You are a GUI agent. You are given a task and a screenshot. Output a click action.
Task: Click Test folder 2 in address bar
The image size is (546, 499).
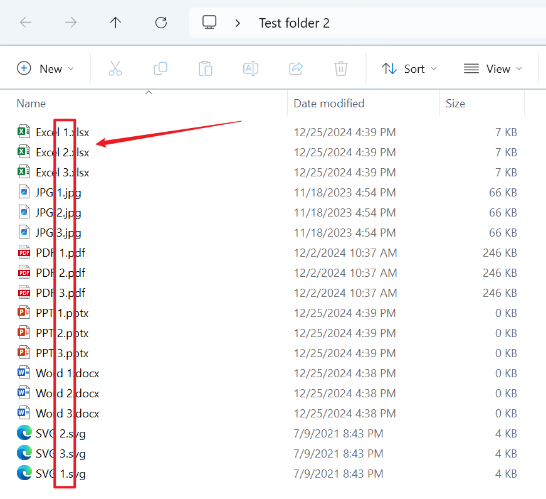[x=294, y=23]
